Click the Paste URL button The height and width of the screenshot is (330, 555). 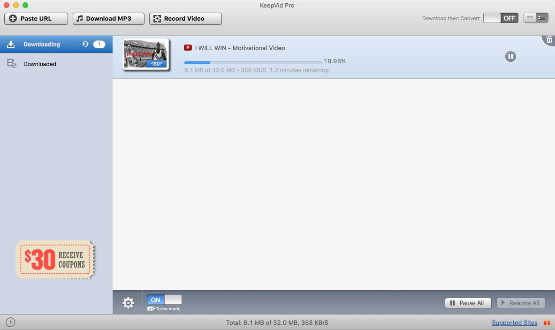tap(36, 19)
